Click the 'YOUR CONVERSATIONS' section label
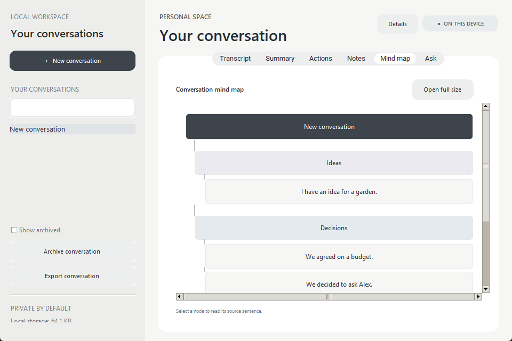Screen dimensions: 512x341 (45, 90)
